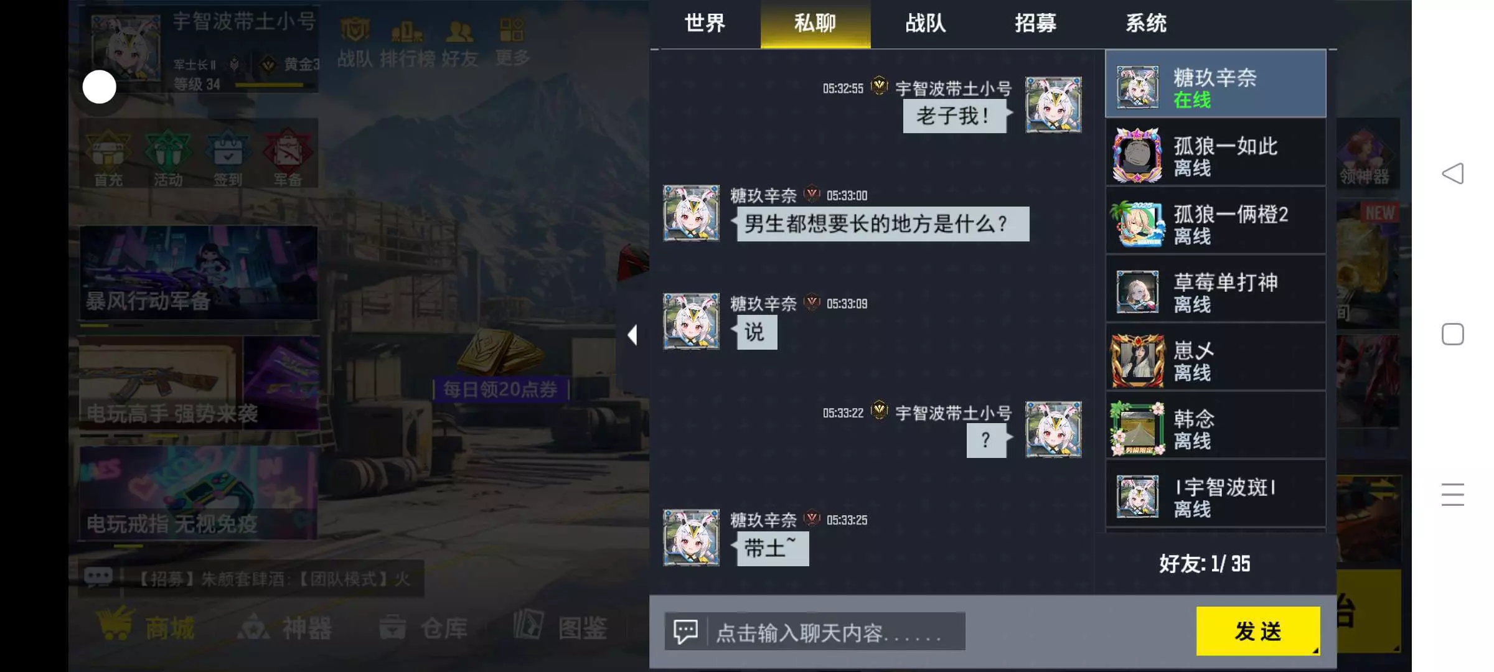Tap the emoji speech bubble icon

(686, 632)
